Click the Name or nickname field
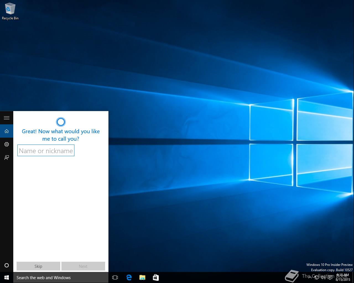The image size is (354, 283). point(46,151)
